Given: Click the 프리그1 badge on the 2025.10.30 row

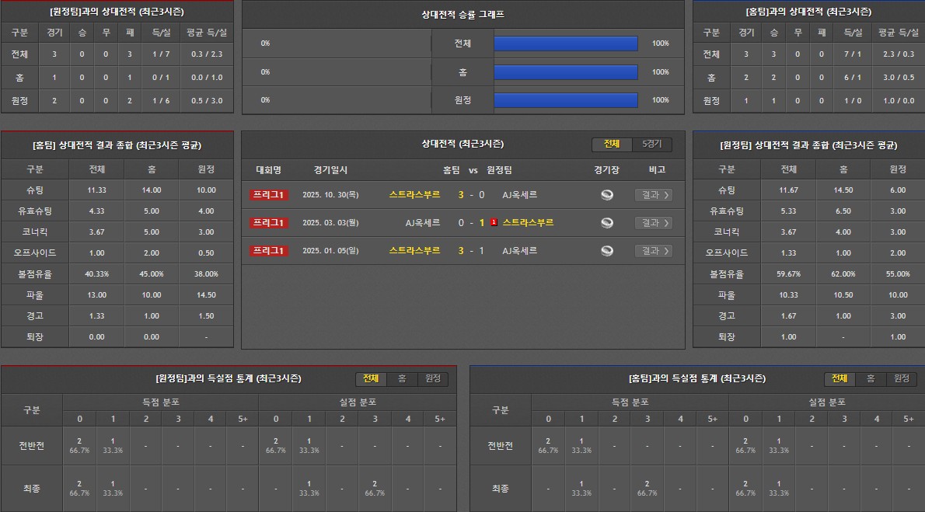Looking at the screenshot, I should [269, 195].
